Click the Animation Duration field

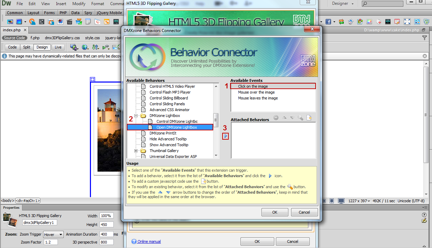click(x=106, y=234)
